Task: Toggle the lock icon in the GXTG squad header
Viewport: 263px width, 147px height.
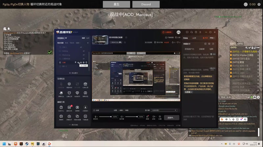Action: (252, 48)
